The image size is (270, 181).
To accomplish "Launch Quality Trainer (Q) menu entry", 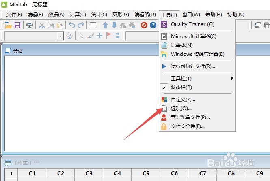I will coord(197,24).
